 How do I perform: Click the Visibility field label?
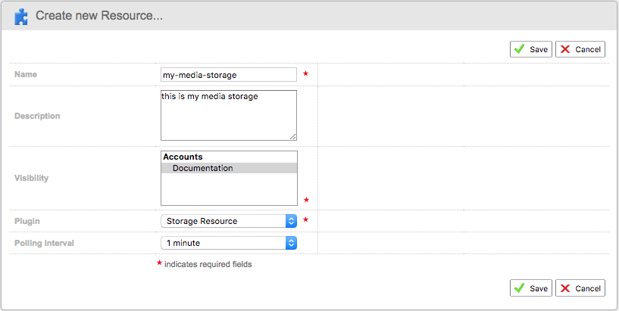(31, 178)
